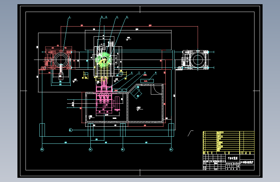Select the green circular furnace at center
This screenshot has width=280, height=182.
coord(104,60)
